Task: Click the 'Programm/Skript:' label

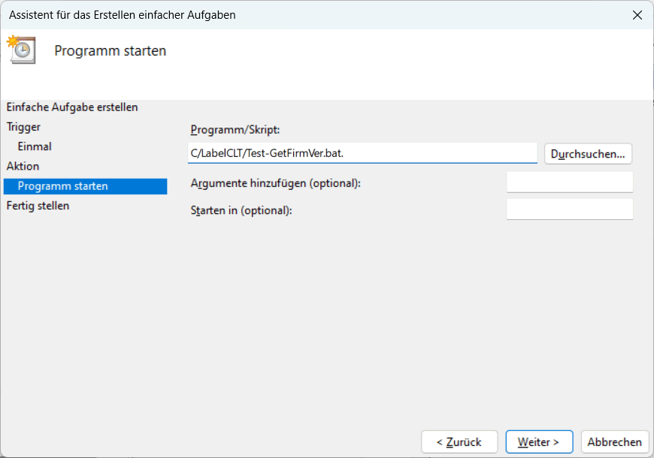Action: [235, 130]
